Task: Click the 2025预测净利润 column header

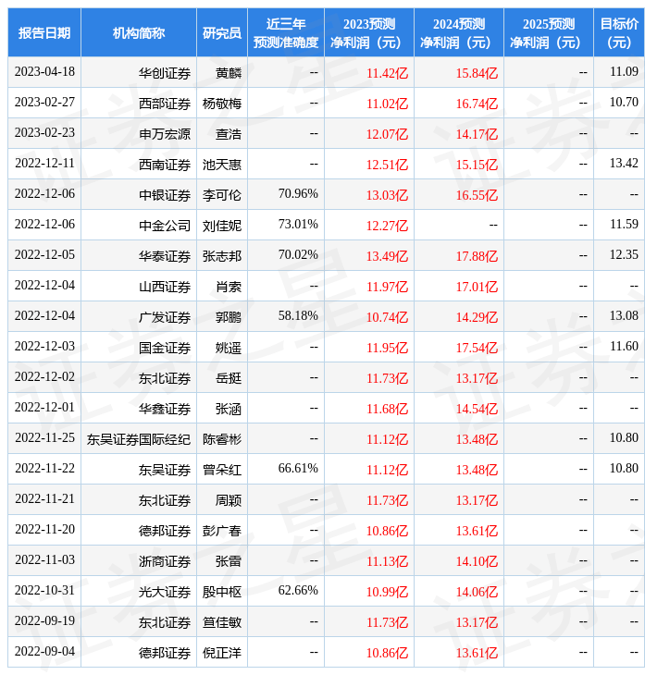Action: pos(549,33)
